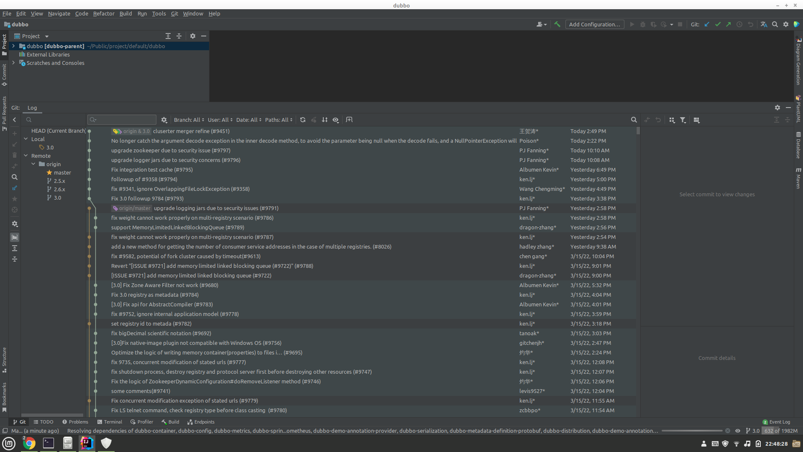The width and height of the screenshot is (803, 452).
Task: Open the Refactor menu
Action: pos(104,13)
